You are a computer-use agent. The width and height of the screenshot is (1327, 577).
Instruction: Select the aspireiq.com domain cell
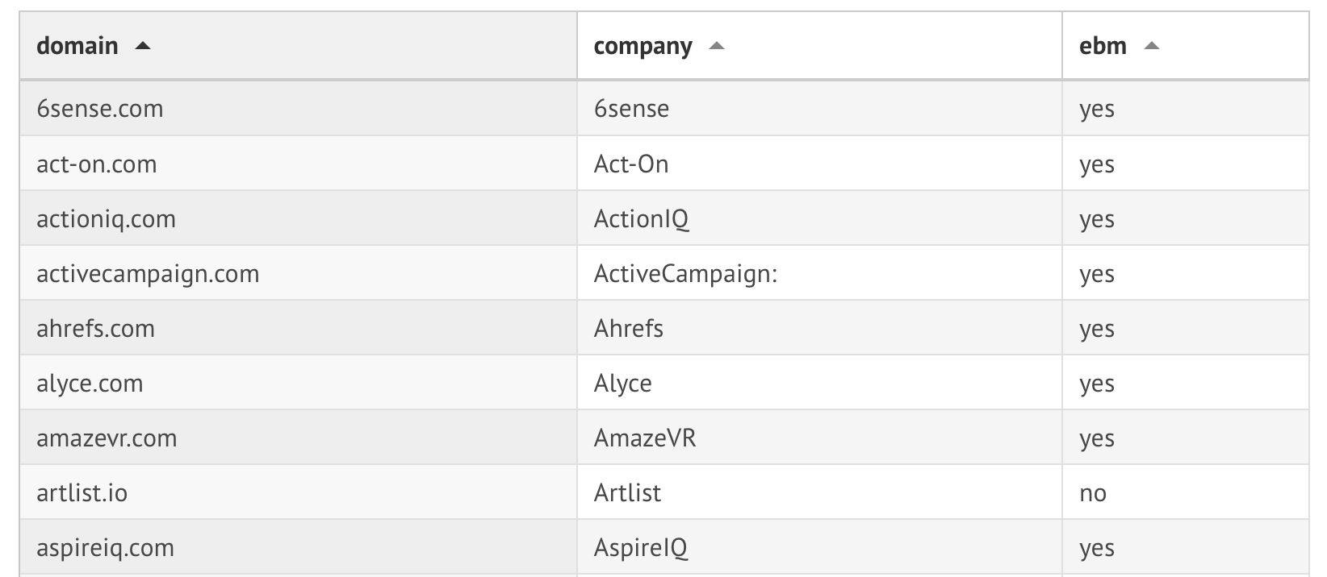coord(105,548)
